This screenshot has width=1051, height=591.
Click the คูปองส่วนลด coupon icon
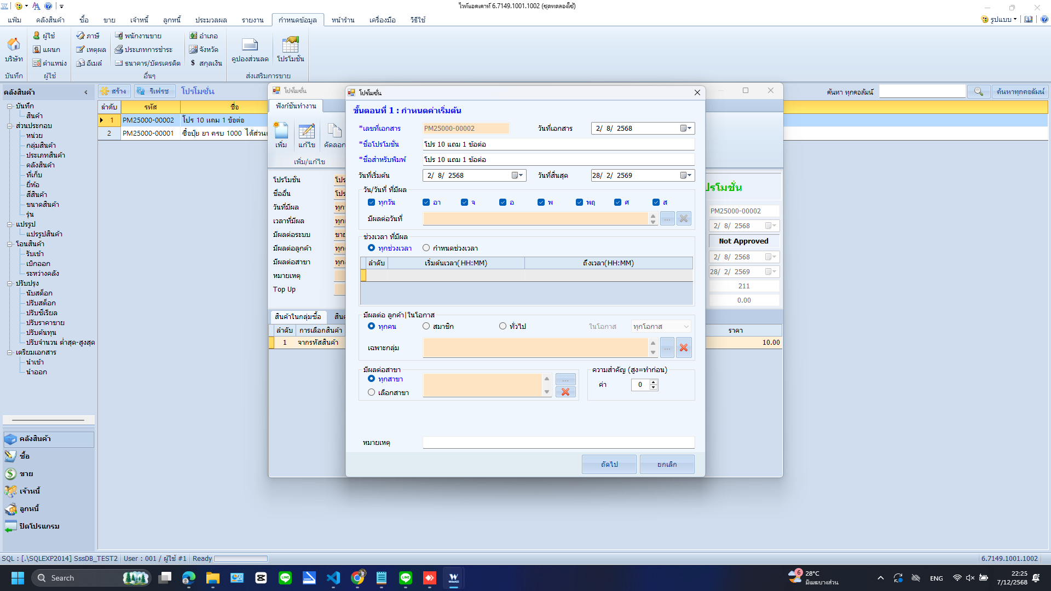click(250, 45)
